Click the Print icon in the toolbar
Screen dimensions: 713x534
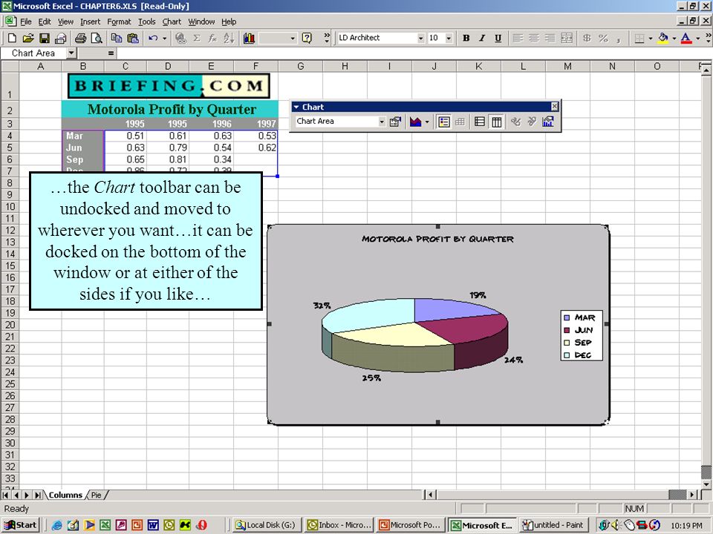(80, 38)
